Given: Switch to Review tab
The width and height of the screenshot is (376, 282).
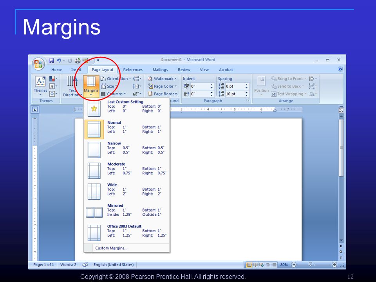Looking at the screenshot, I should pyautogui.click(x=184, y=70).
